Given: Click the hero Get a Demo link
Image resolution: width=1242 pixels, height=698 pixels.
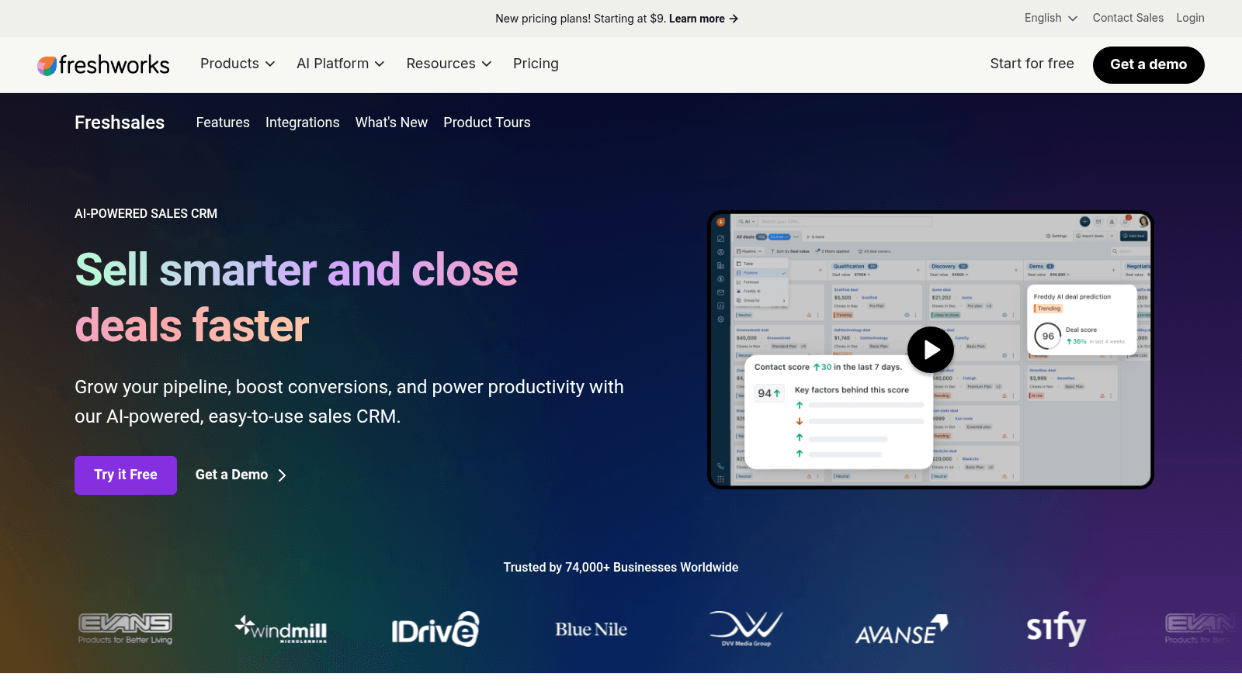Looking at the screenshot, I should click(x=241, y=475).
